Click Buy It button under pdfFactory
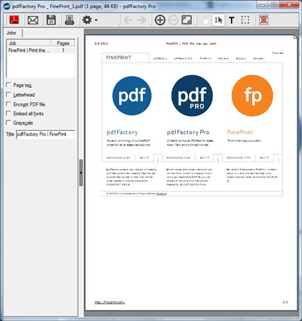The width and height of the screenshot is (302, 321). coord(144,158)
